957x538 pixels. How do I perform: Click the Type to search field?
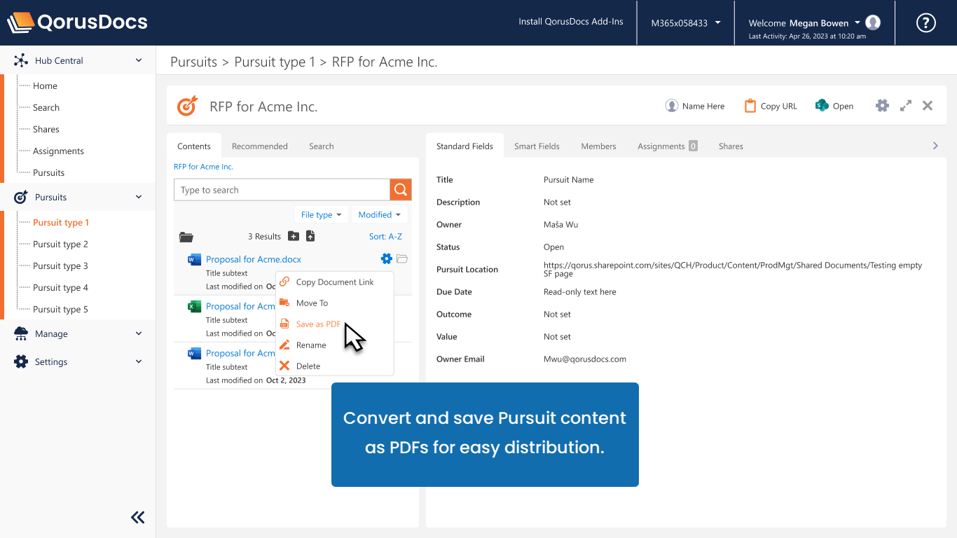coord(282,190)
